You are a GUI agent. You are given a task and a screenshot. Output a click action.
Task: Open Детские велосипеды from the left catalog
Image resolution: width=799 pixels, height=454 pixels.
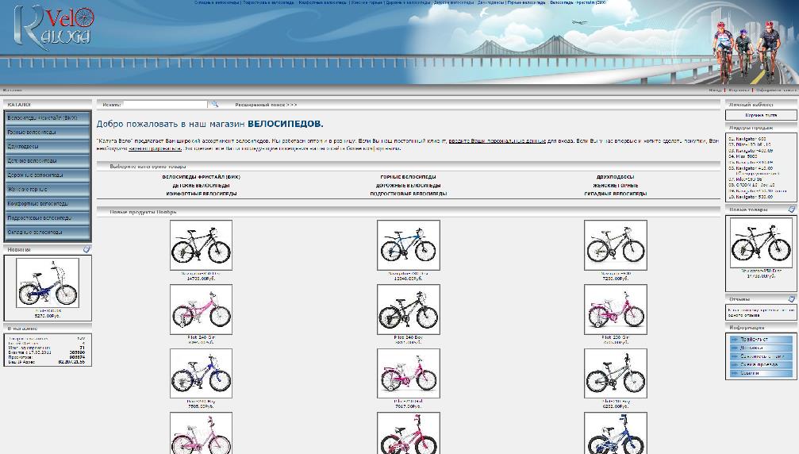(48, 161)
